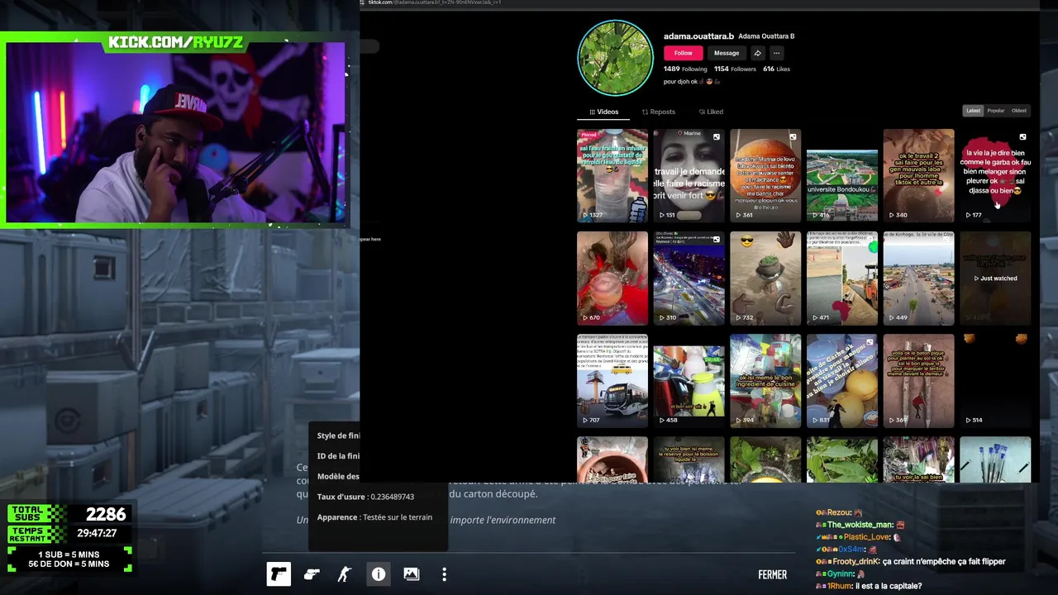Select the hand-held weapon inspect icon
The height and width of the screenshot is (595, 1058).
tap(312, 574)
